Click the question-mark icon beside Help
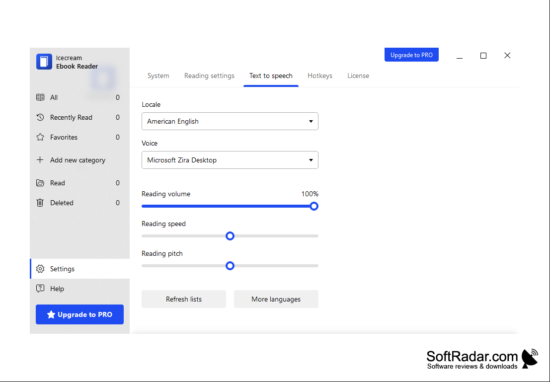 pyautogui.click(x=40, y=289)
